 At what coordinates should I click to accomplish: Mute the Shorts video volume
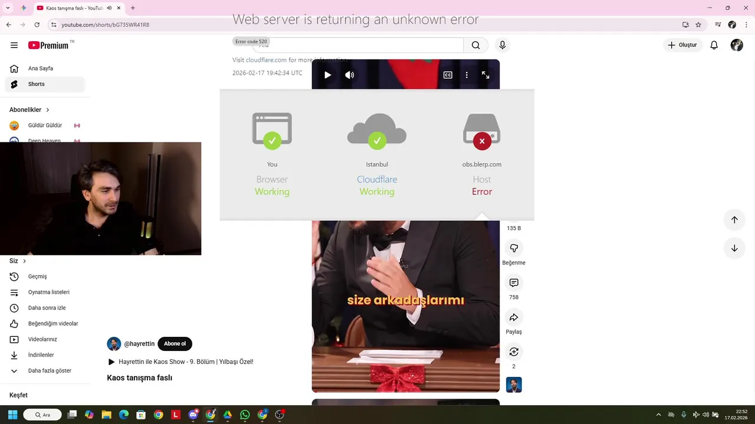point(350,75)
